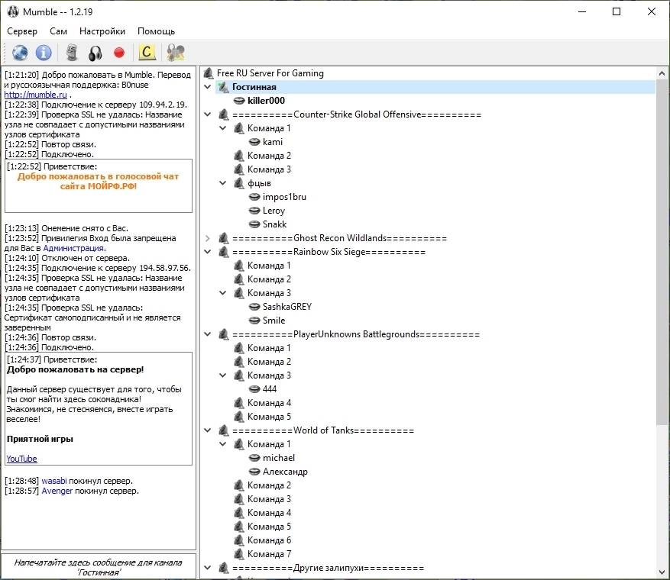Click lips icon next to Leroy

tap(254, 211)
